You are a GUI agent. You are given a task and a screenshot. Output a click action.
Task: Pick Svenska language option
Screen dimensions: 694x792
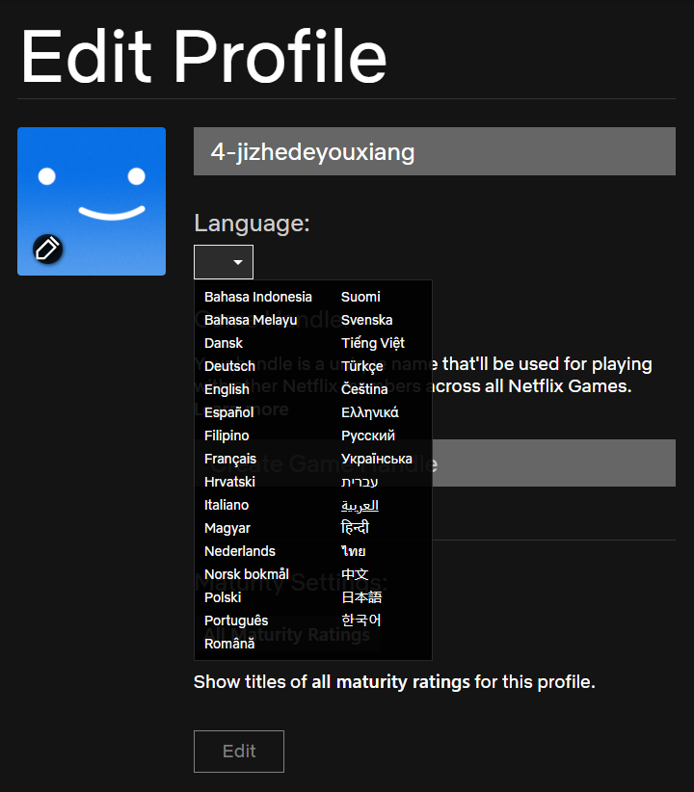click(x=366, y=320)
